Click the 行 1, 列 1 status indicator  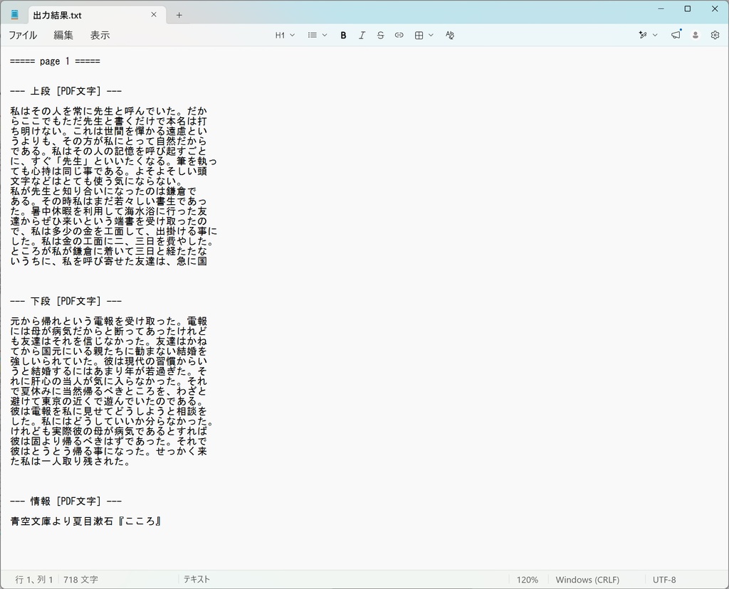[34, 580]
